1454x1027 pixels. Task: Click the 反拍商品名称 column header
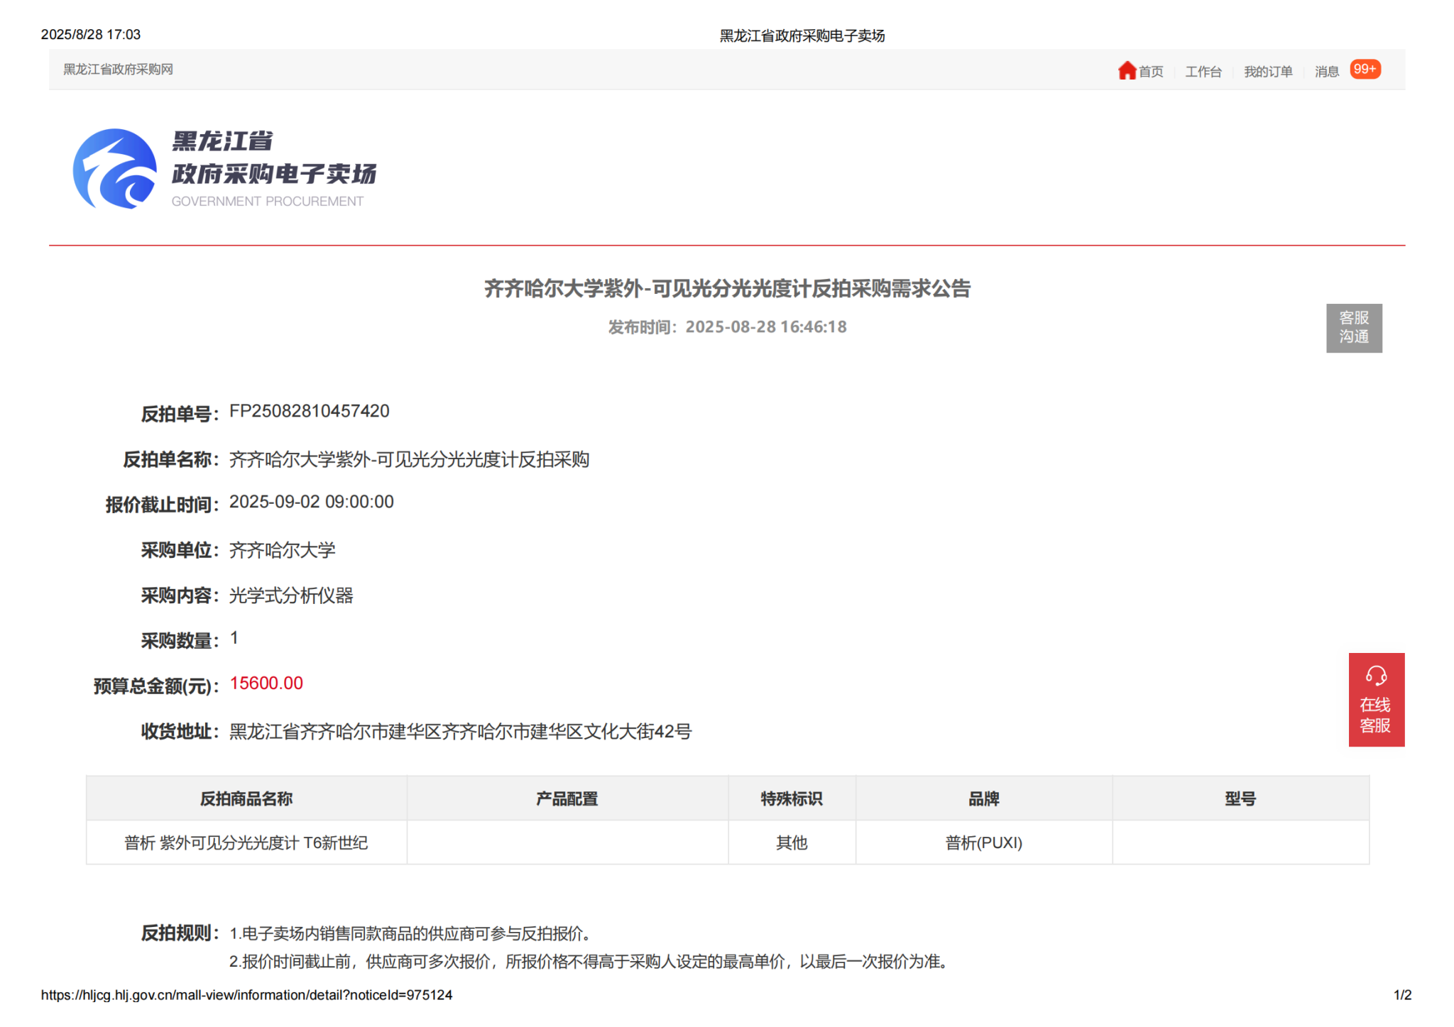click(x=246, y=799)
